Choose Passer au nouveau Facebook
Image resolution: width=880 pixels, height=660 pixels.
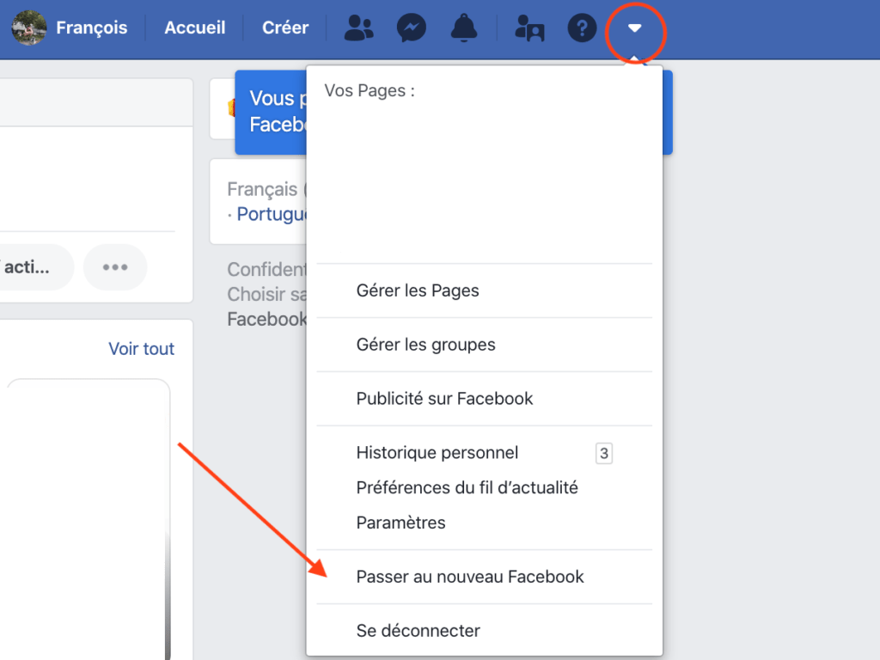[469, 577]
